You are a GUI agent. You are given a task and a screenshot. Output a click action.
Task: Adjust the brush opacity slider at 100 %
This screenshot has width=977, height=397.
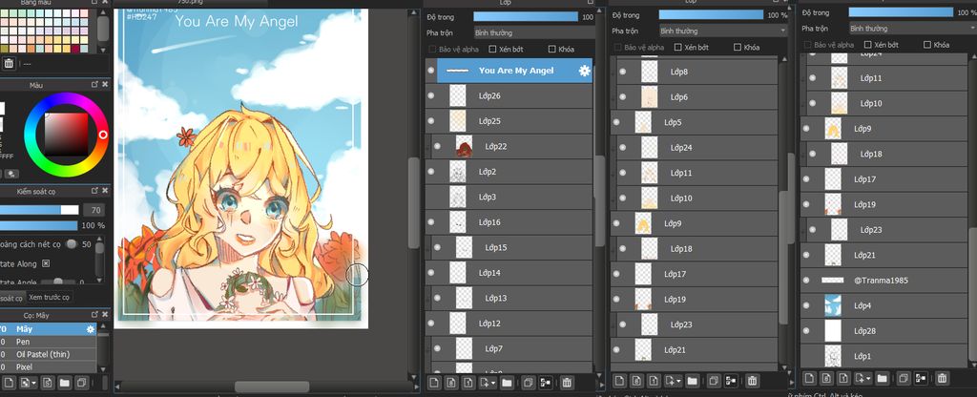[x=38, y=225]
